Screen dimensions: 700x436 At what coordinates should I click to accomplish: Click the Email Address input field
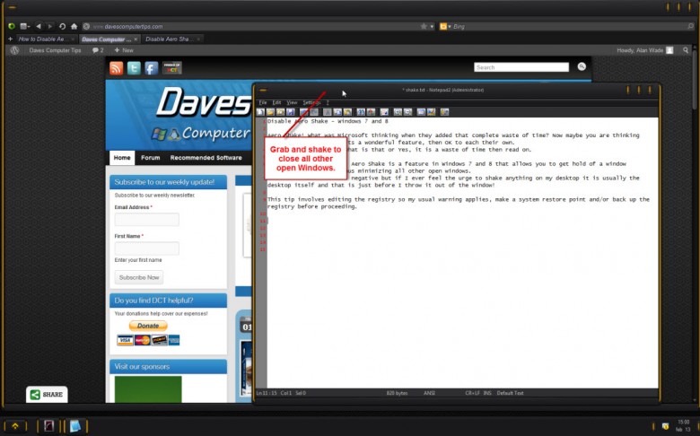coord(147,220)
